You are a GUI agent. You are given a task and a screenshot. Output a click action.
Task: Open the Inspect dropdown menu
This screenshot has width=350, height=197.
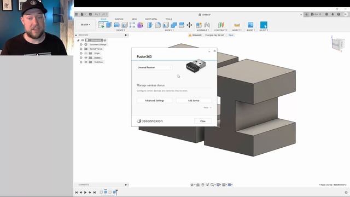click(x=237, y=30)
